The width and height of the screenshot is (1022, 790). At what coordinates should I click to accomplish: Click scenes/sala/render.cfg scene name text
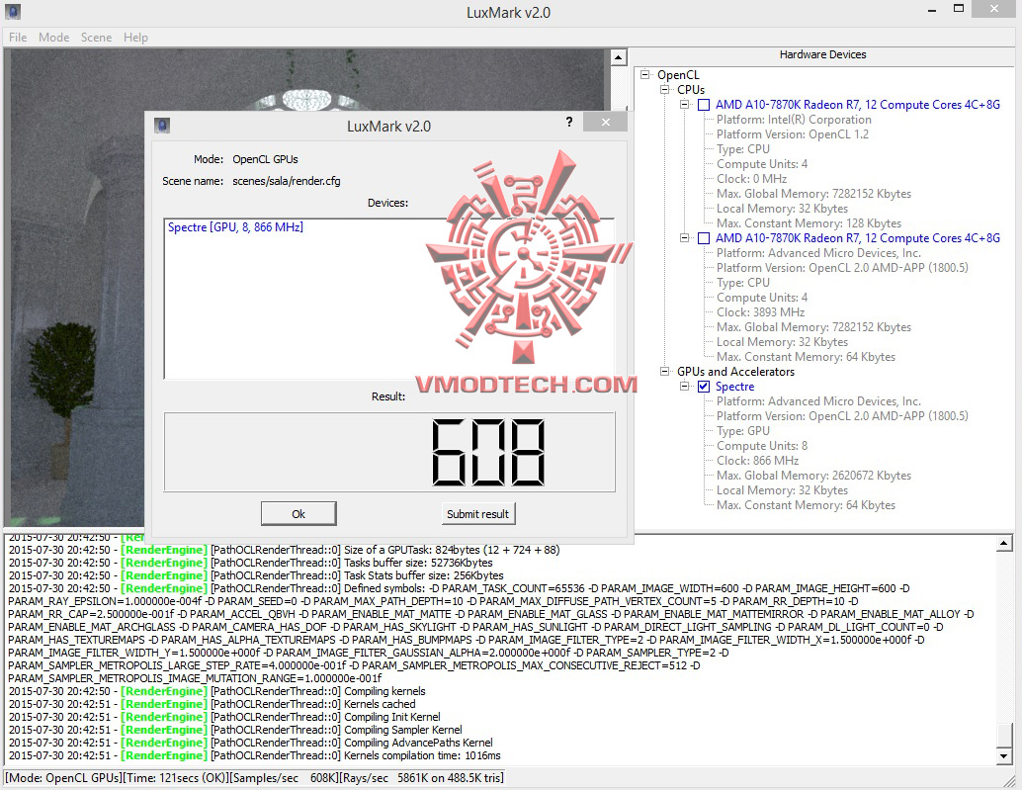286,181
